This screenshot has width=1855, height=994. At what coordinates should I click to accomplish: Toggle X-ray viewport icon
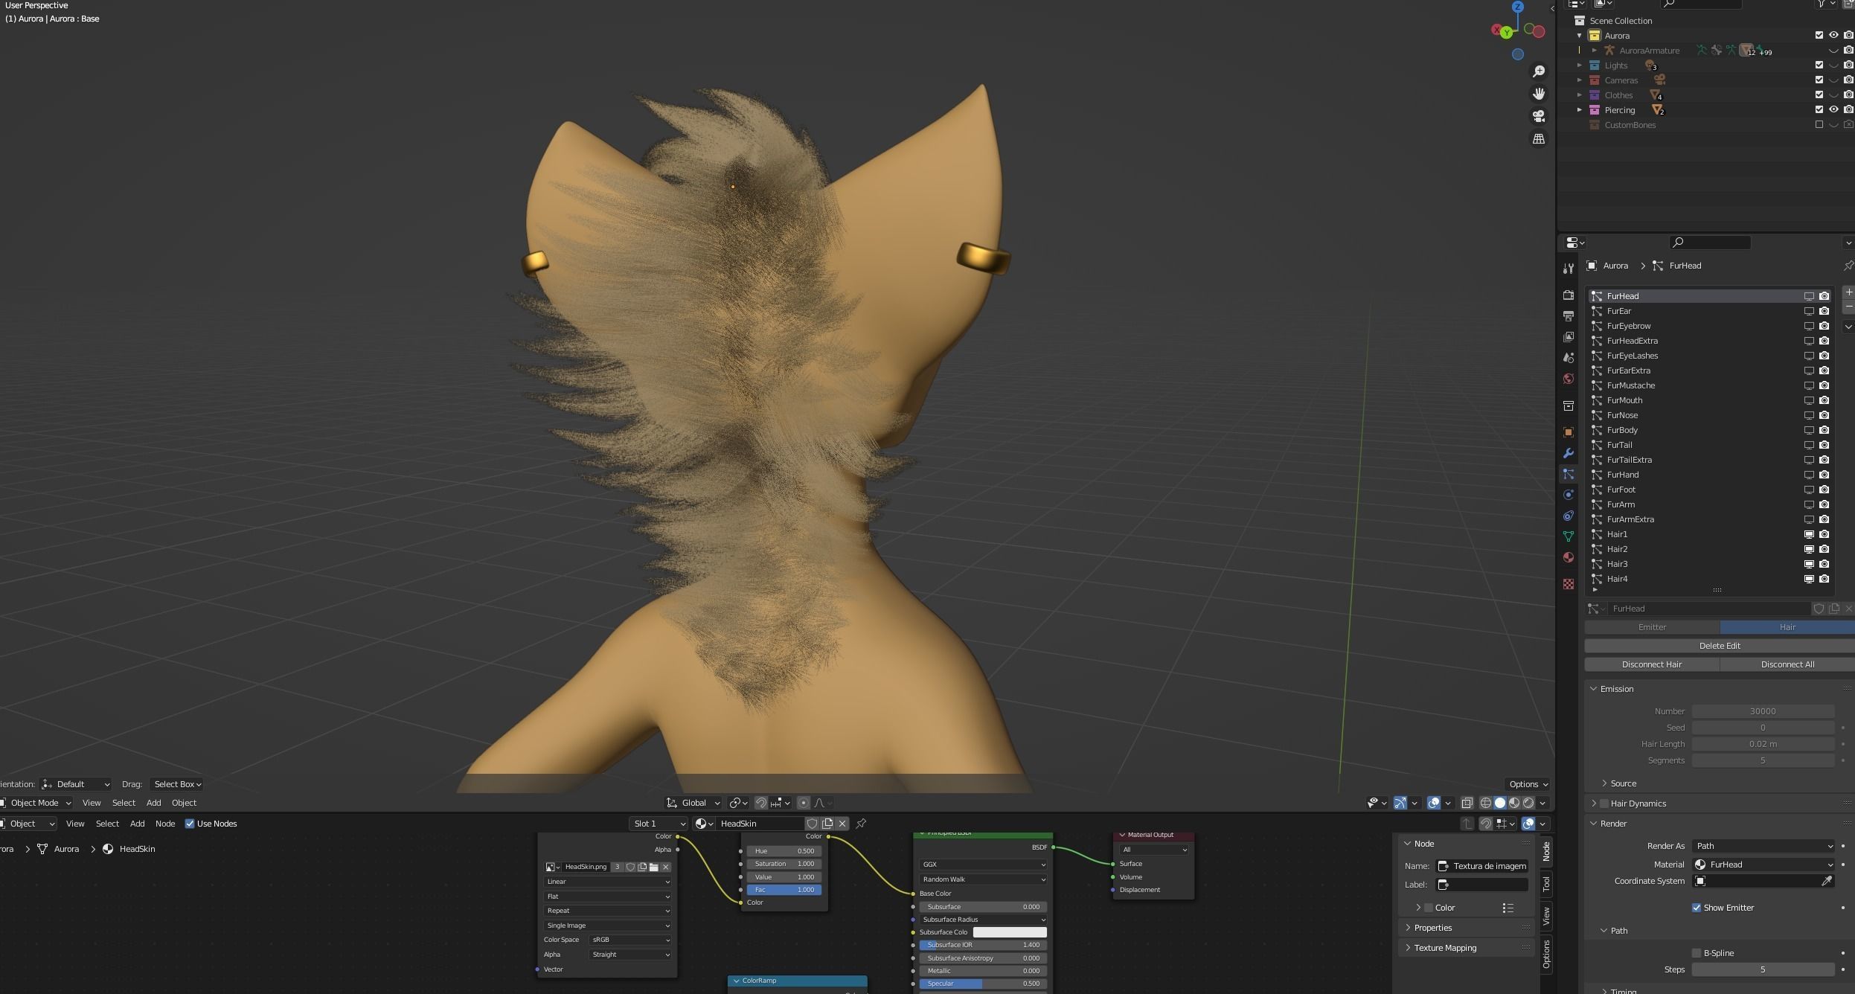[x=1467, y=803]
